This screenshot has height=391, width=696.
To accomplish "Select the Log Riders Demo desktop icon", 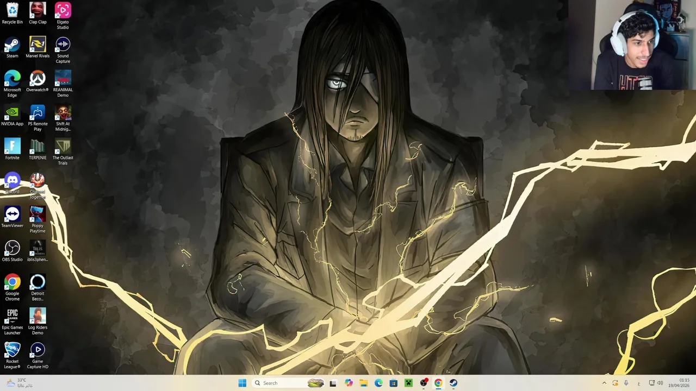I will 38,322.
